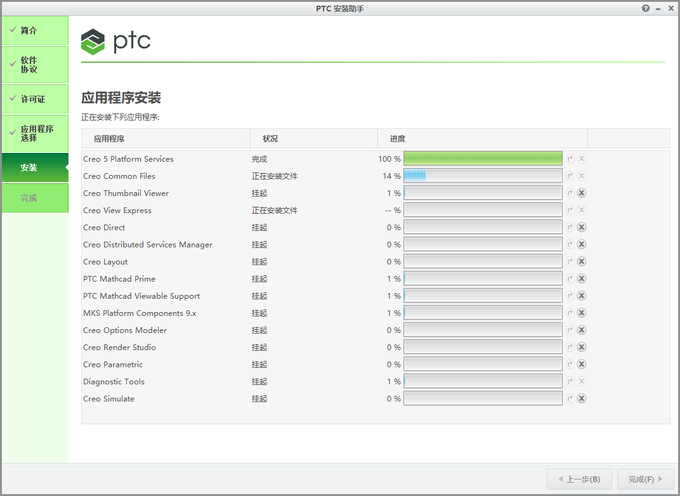The width and height of the screenshot is (680, 496).
Task: Cancel the Creo Layout installation
Action: point(582,261)
